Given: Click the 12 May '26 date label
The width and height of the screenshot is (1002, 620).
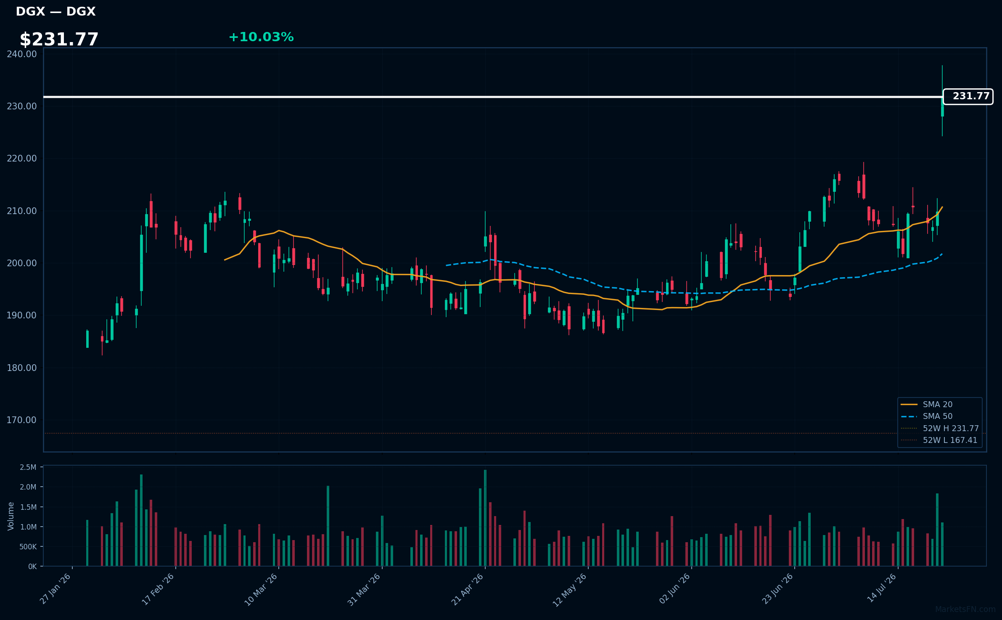Looking at the screenshot, I should [x=570, y=590].
